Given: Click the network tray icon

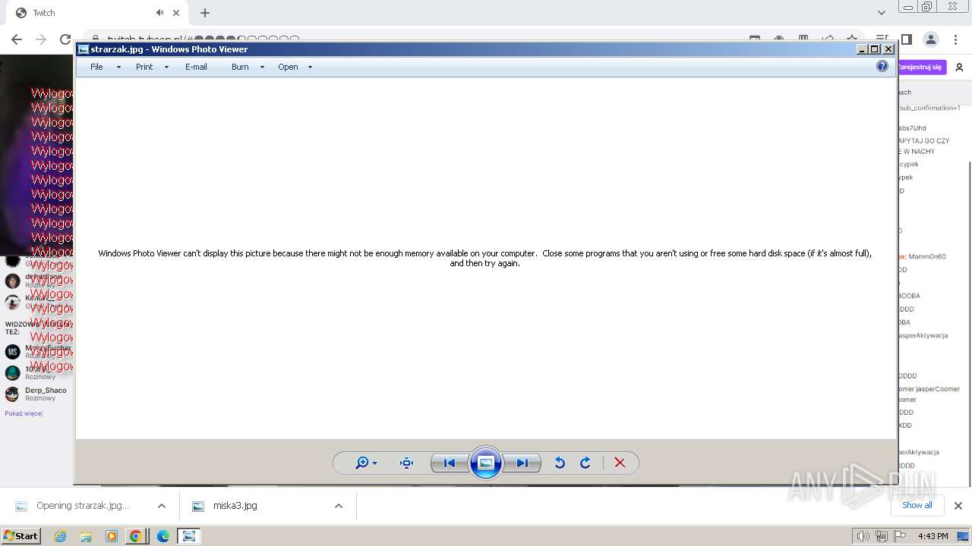Looking at the screenshot, I should (x=882, y=536).
